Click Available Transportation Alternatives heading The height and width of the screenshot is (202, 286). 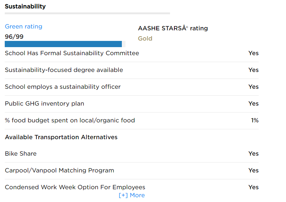click(x=61, y=137)
